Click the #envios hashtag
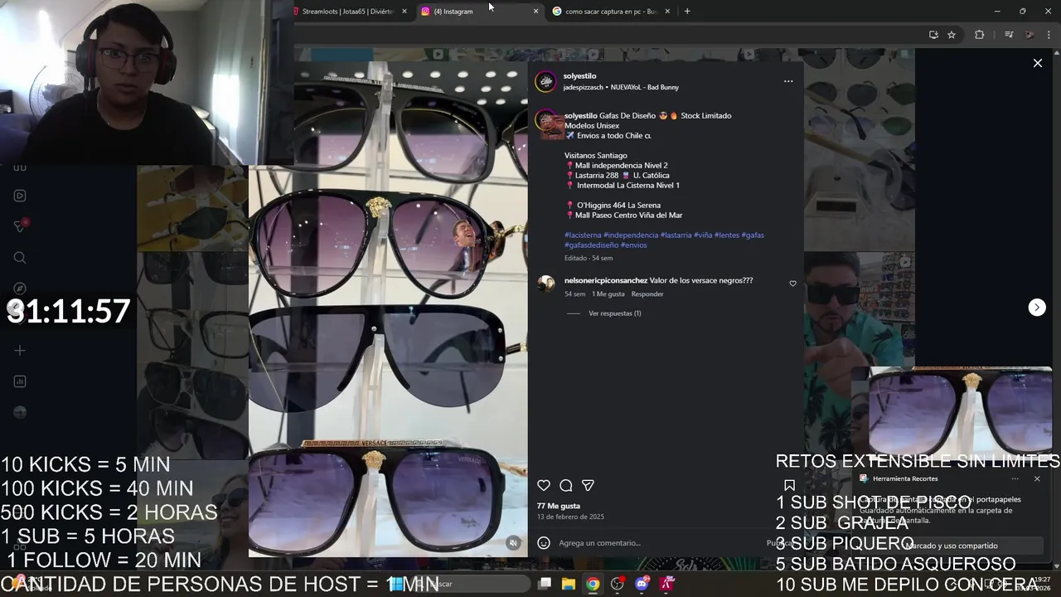 (634, 245)
